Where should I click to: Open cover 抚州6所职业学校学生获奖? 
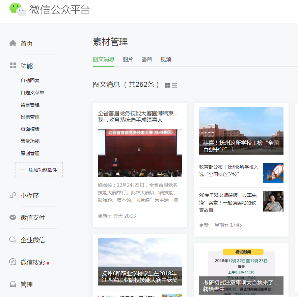(140, 262)
